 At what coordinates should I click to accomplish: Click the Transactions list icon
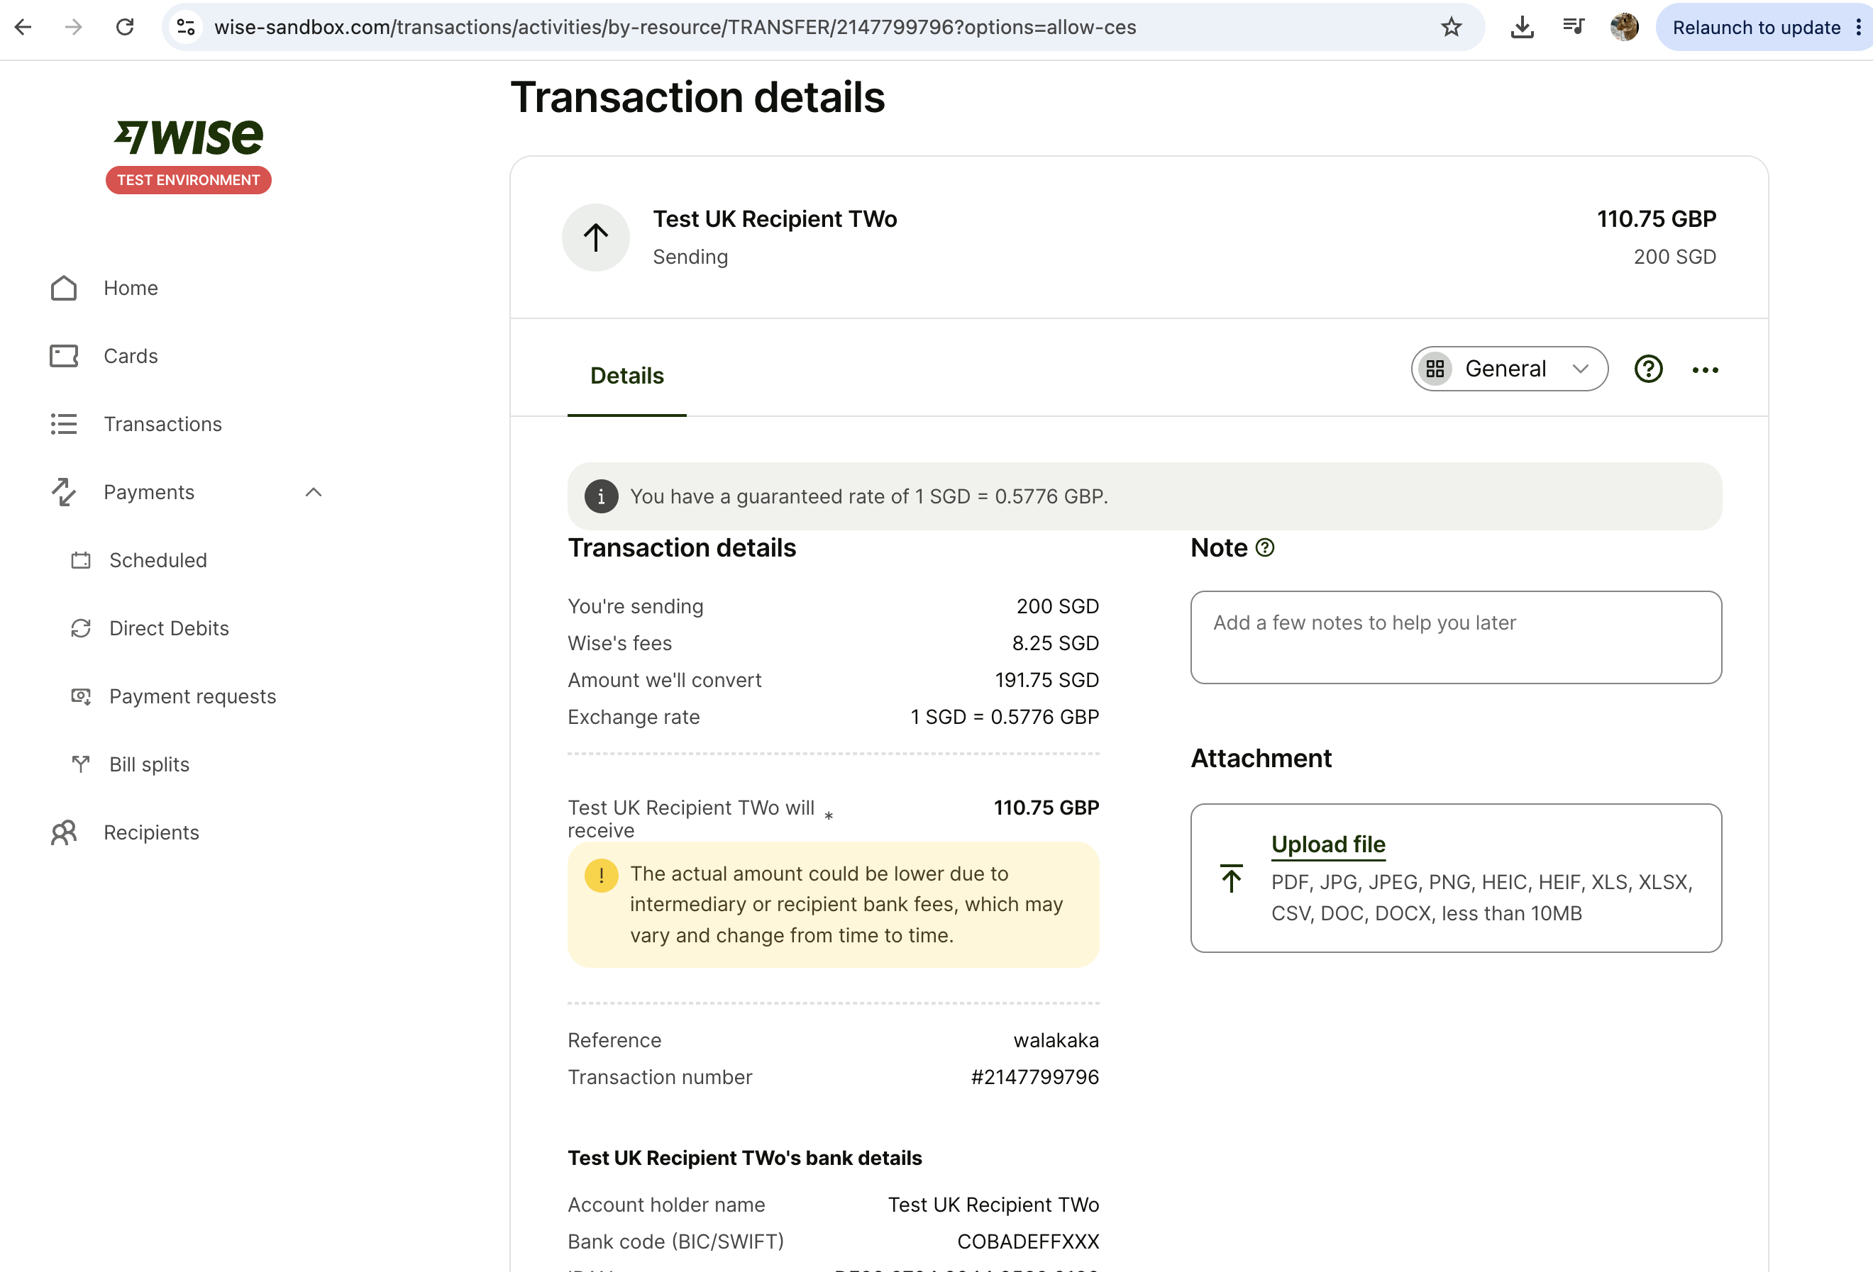tap(64, 424)
